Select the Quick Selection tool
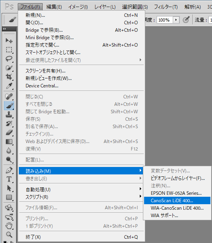Screen dimensions: 212x243 tap(9, 67)
